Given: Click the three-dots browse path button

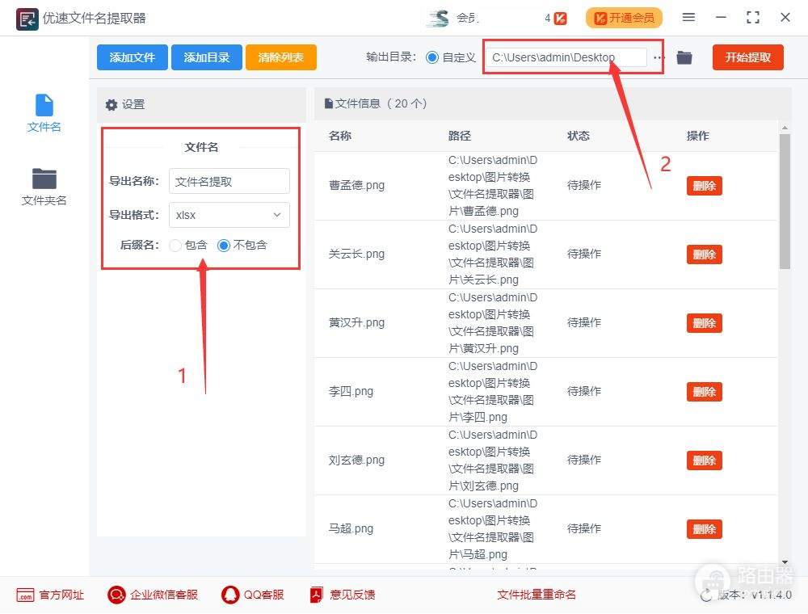Looking at the screenshot, I should pyautogui.click(x=658, y=57).
